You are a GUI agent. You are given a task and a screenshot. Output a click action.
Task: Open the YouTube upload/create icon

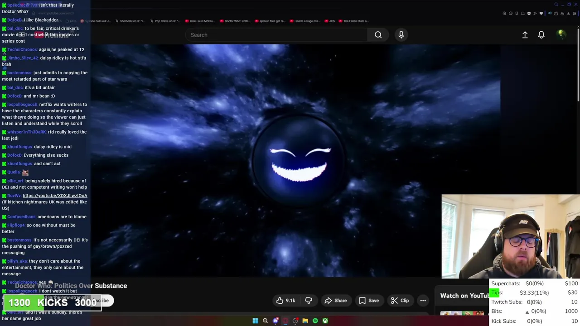pyautogui.click(x=525, y=35)
